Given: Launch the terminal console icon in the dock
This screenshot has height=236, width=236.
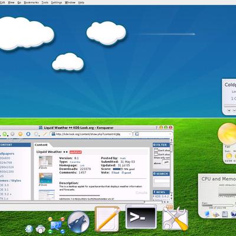Looking at the screenshot, I should click(141, 217).
